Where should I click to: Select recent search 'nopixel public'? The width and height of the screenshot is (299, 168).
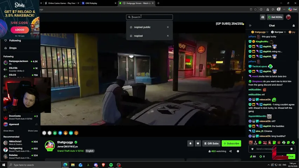coord(142,27)
